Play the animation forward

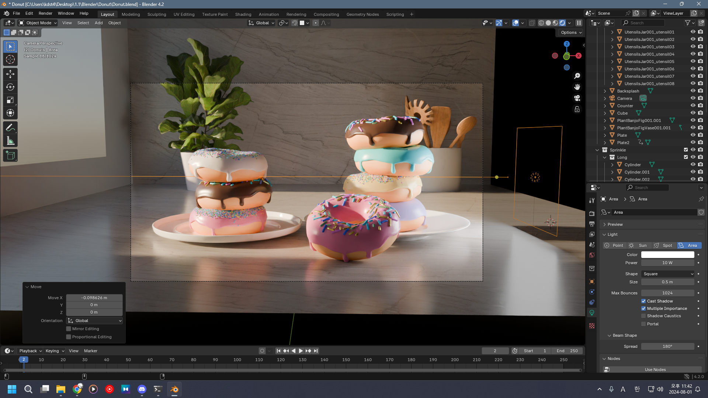(301, 351)
